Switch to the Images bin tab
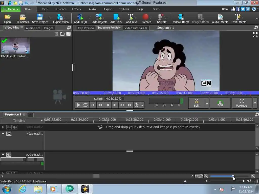 tap(48, 28)
